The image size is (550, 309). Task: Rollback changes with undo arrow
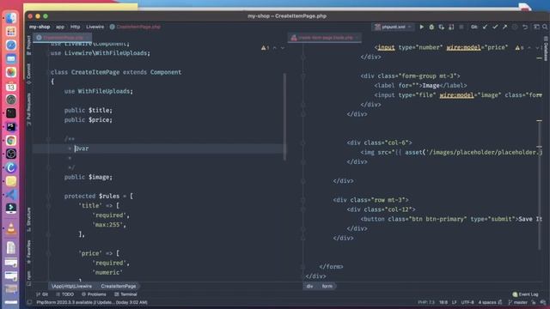click(525, 27)
